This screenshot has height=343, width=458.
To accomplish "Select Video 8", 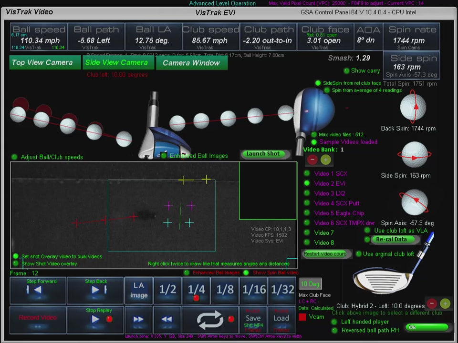I will point(307,242).
